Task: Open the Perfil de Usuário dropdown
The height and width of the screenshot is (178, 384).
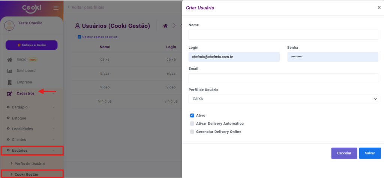Action: (283, 99)
